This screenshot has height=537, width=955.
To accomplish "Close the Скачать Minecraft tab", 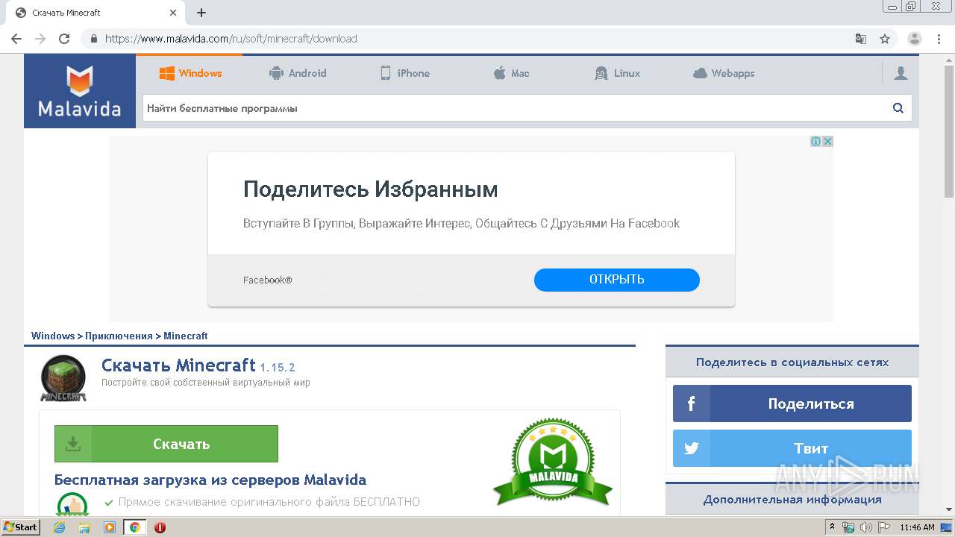I will [x=173, y=13].
